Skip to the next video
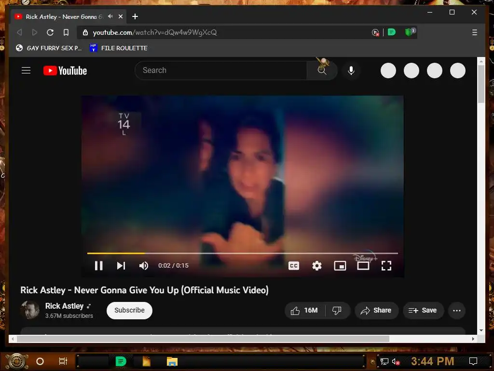Viewport: 494px width, 371px height. point(121,266)
